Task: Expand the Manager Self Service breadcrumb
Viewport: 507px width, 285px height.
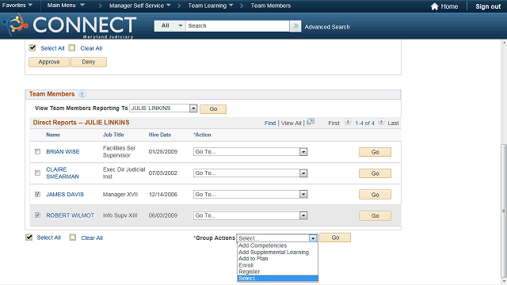Action: [139, 6]
